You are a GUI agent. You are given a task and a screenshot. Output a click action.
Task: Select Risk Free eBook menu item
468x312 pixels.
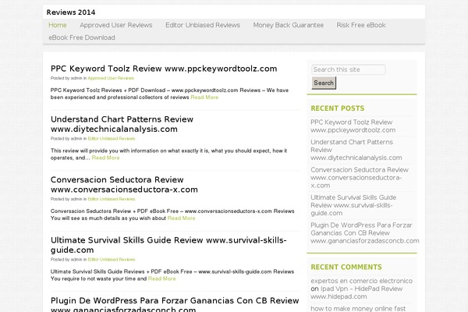coord(361,25)
